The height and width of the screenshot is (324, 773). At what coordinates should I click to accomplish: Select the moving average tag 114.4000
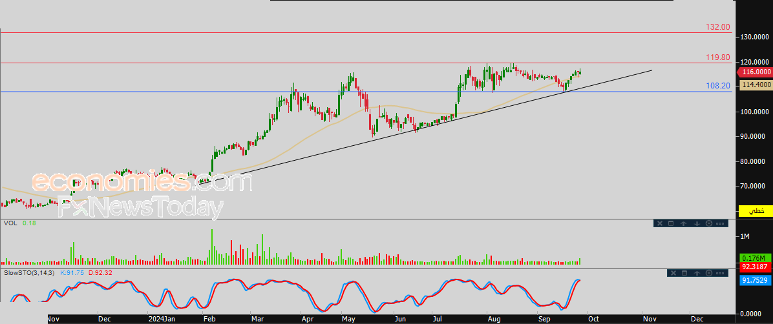pos(756,85)
